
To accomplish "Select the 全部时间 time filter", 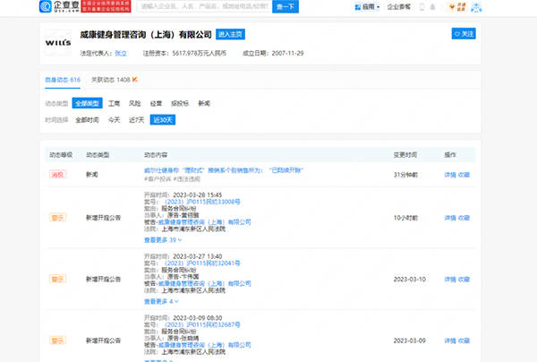I will [87, 120].
